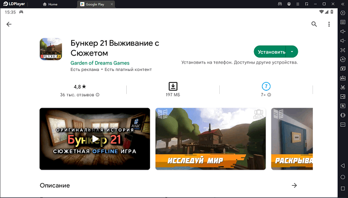Open more tools ellipsis in sidebar

pos(343,125)
